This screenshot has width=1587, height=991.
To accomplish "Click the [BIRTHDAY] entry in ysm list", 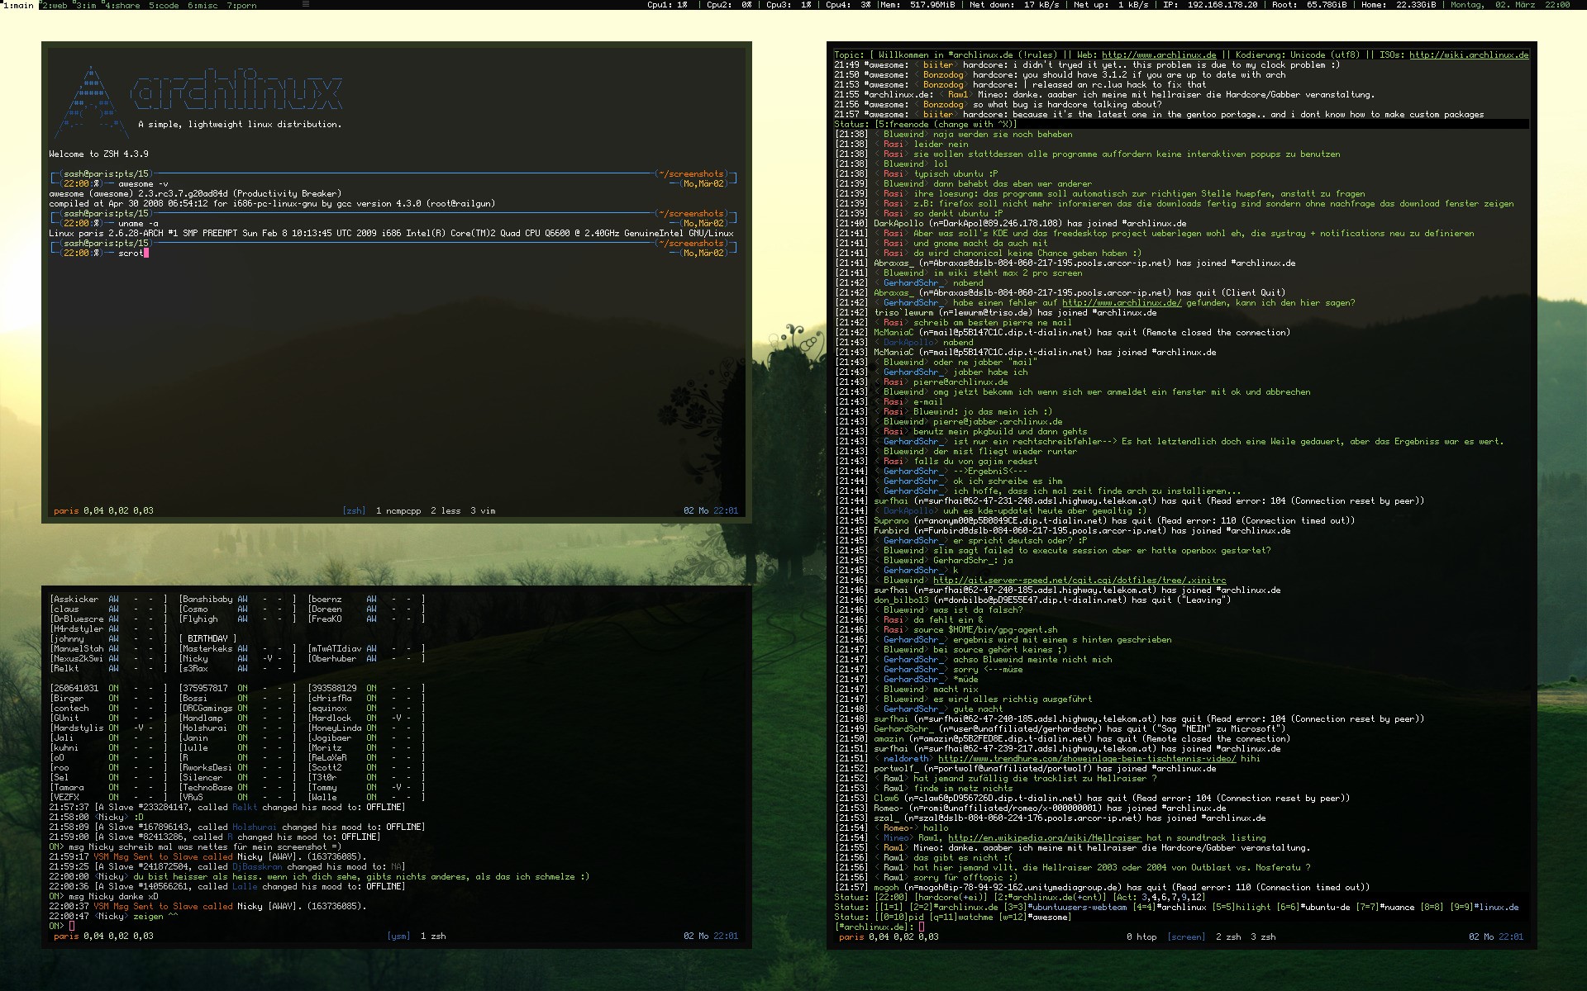I will 207,638.
